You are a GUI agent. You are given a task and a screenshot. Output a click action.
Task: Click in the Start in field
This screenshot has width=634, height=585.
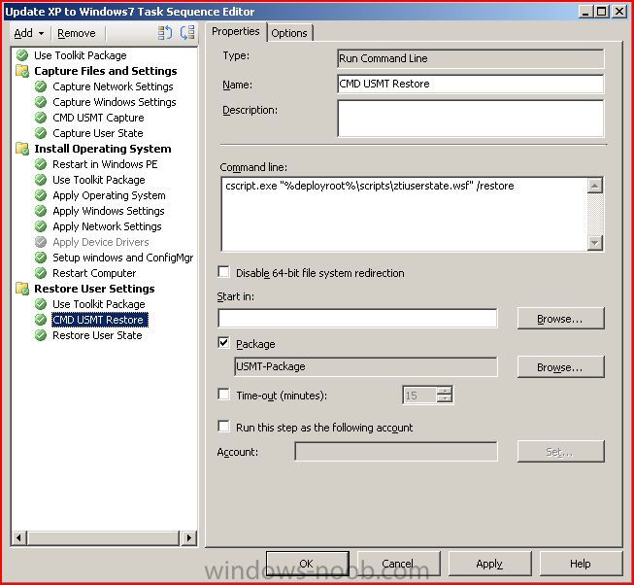[x=357, y=319]
